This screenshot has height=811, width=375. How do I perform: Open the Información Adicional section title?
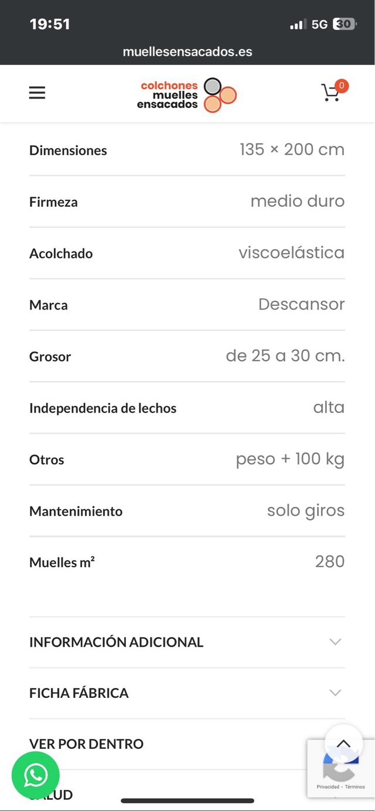point(116,642)
